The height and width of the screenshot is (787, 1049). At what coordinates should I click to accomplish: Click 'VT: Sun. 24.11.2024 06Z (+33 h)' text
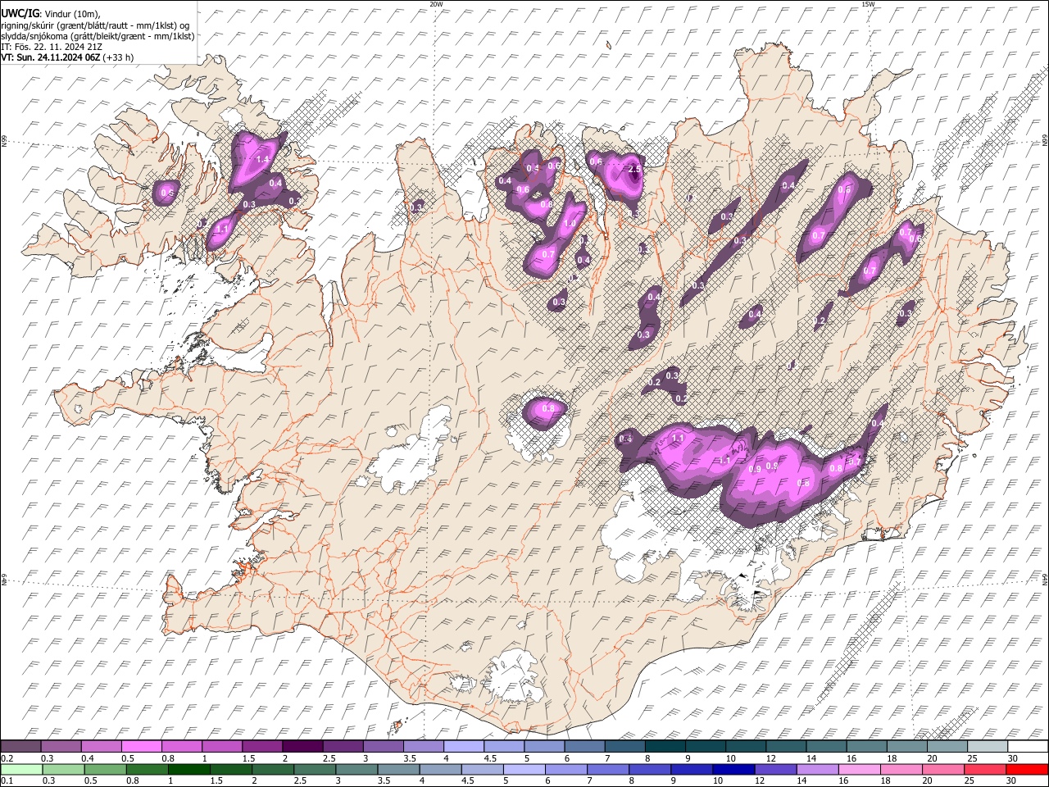point(67,57)
